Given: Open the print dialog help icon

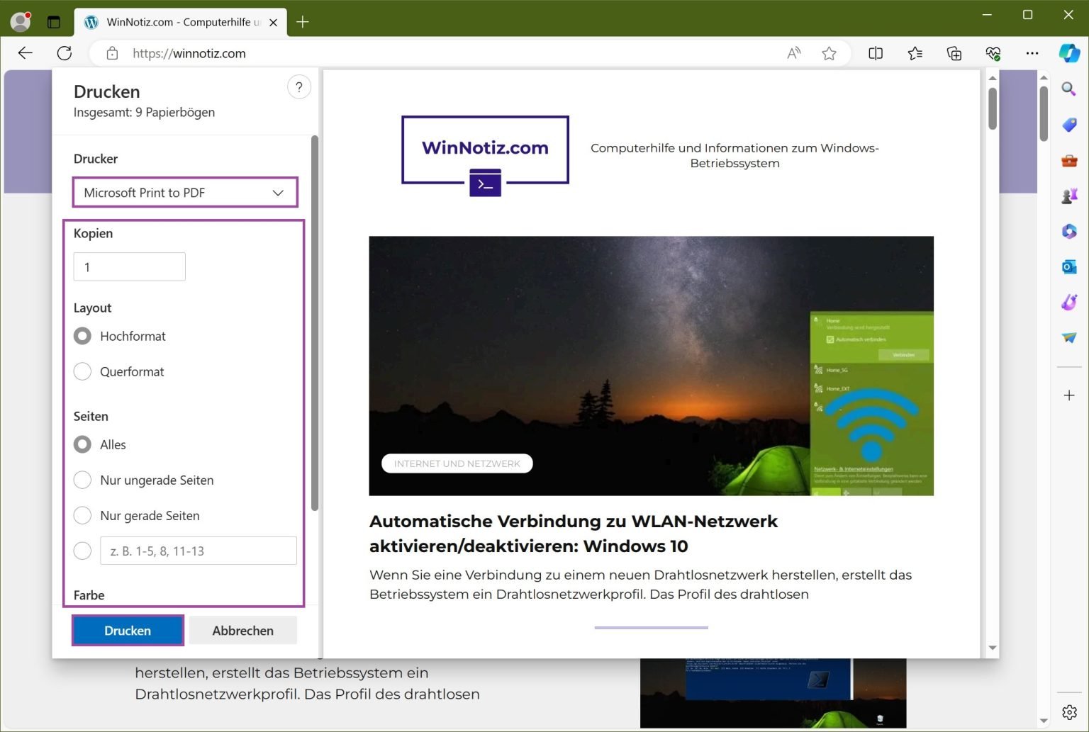Looking at the screenshot, I should [x=299, y=87].
